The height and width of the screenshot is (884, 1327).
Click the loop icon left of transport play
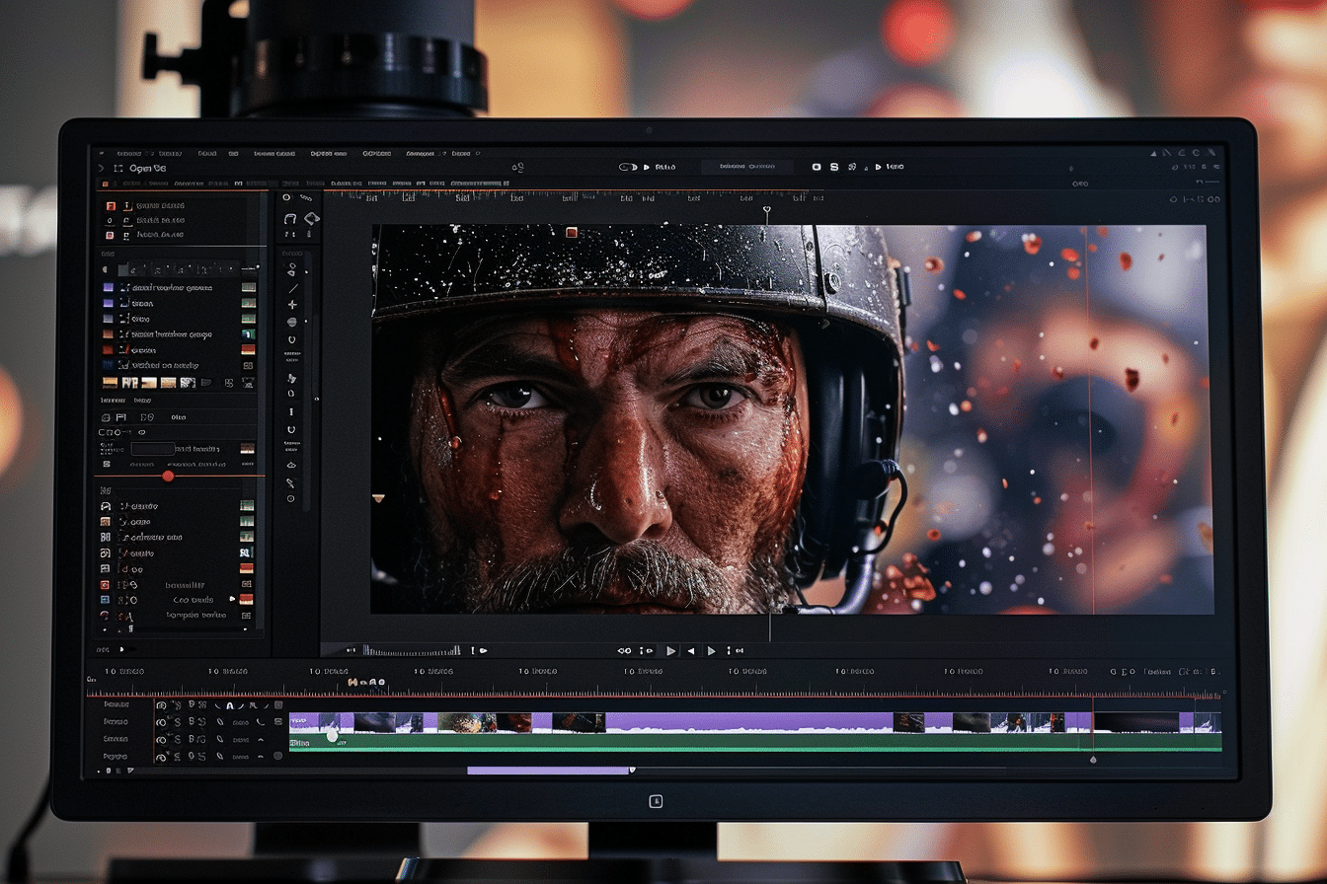pyautogui.click(x=624, y=651)
